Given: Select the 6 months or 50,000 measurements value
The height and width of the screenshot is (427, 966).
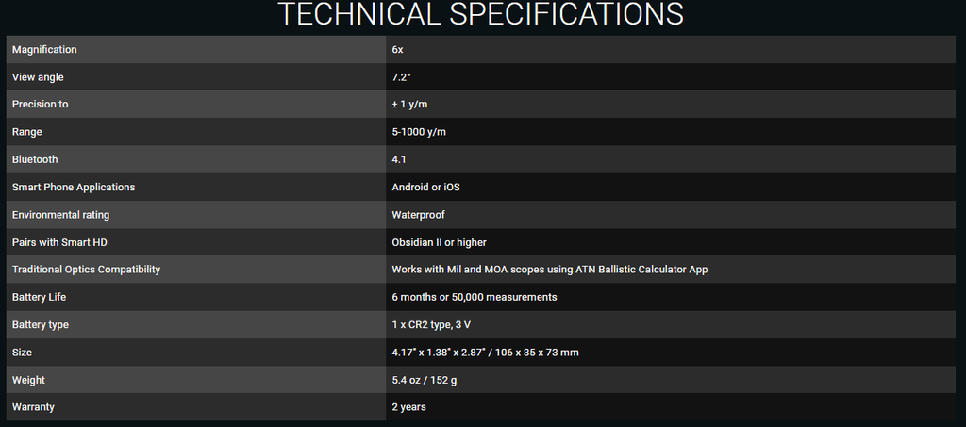Looking at the screenshot, I should coord(474,297).
